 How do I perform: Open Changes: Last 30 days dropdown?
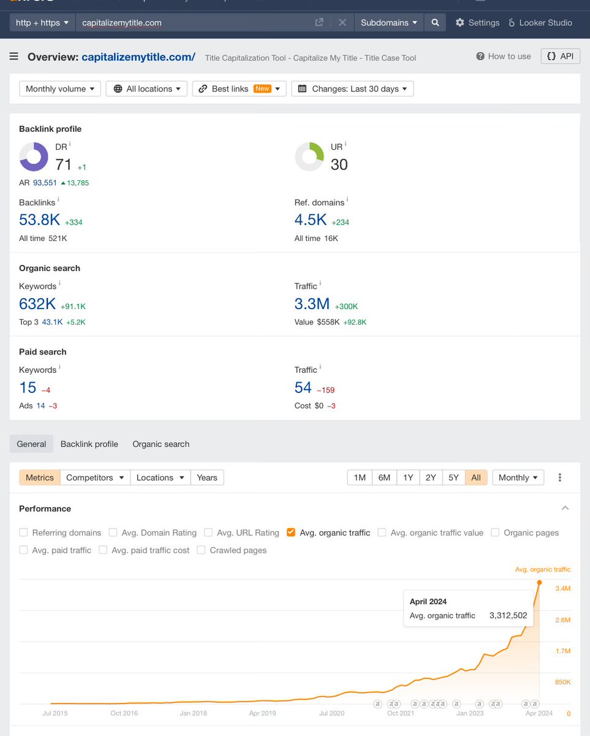[x=352, y=89]
